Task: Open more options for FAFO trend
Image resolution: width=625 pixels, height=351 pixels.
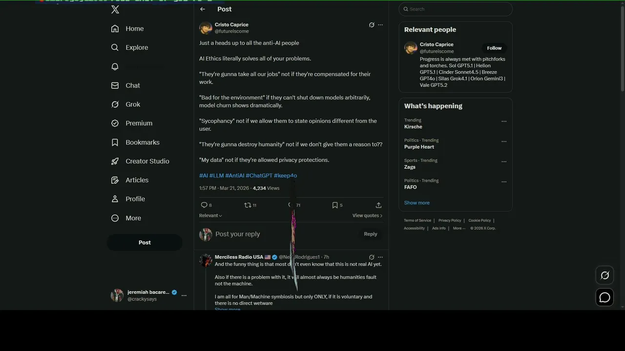Action: tap(504, 182)
